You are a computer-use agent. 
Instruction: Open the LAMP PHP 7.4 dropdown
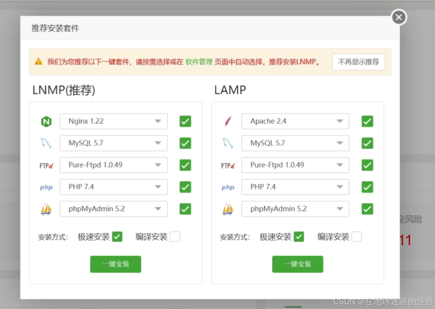coord(295,187)
